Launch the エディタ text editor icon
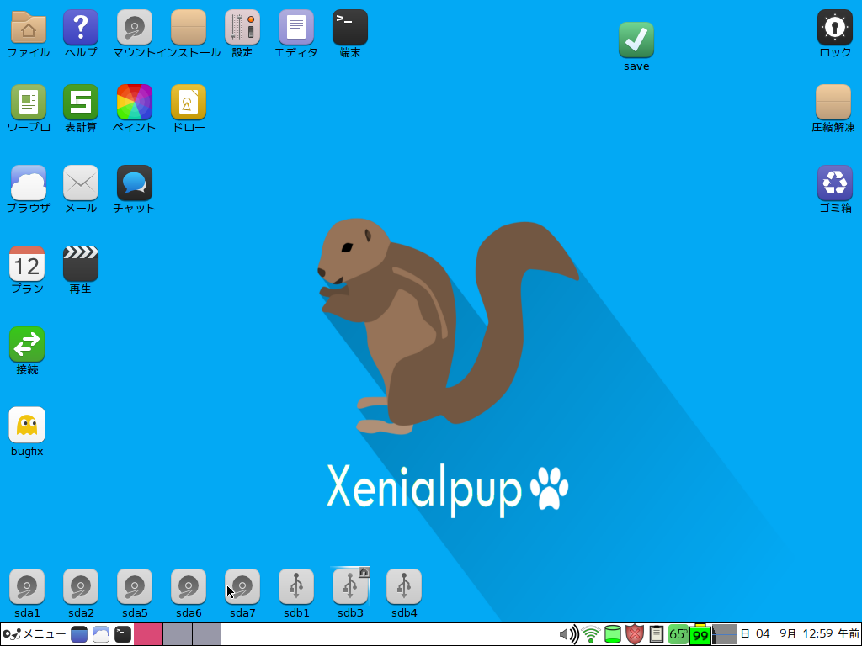This screenshot has width=862, height=646. point(296,28)
